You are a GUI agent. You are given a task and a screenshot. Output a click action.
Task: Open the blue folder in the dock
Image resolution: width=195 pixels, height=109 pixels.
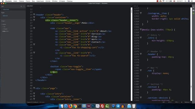(x=129, y=106)
